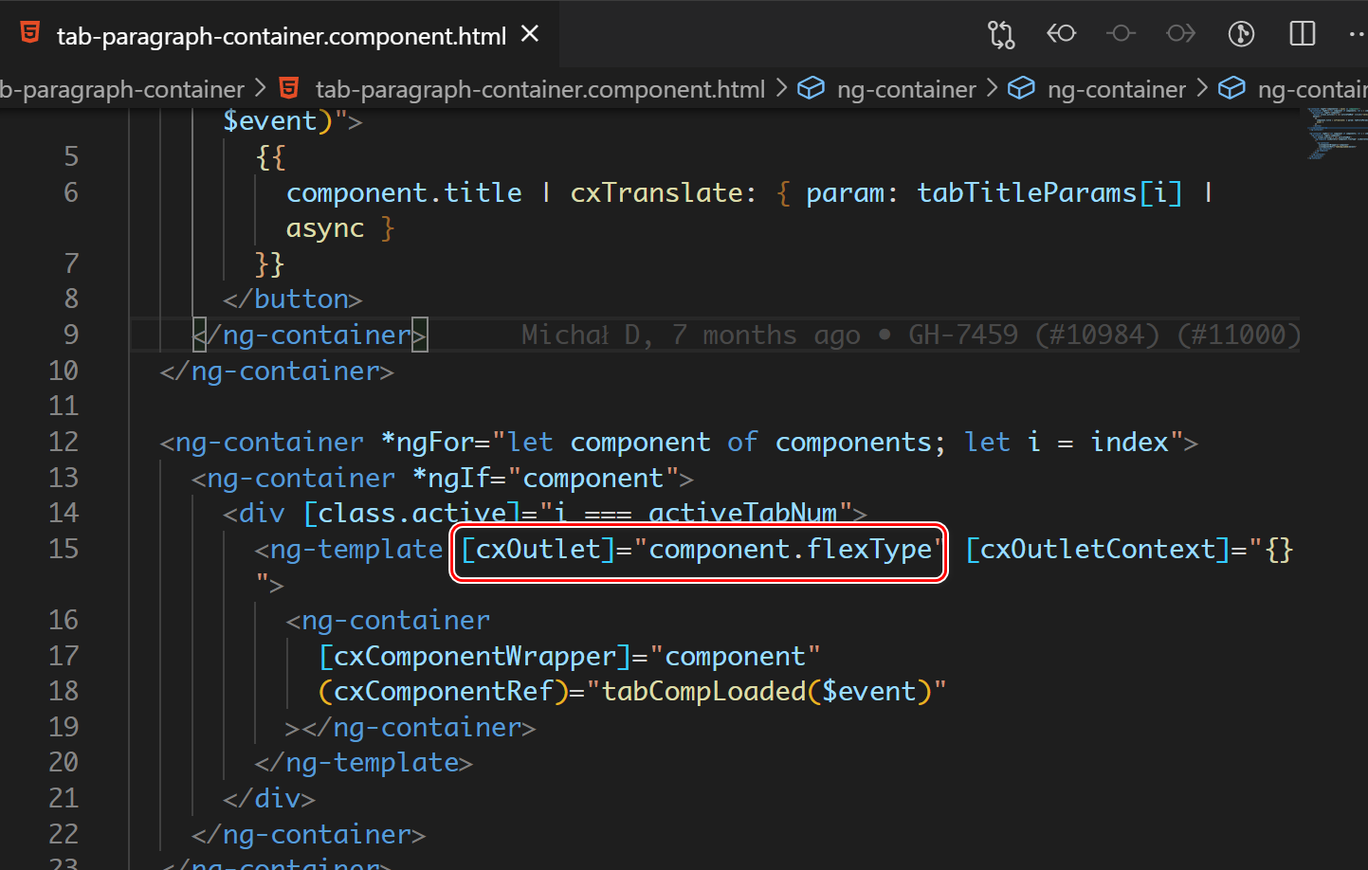This screenshot has width=1368, height=870.
Task: Click '[class.active]' binding on line 14
Action: click(x=411, y=513)
